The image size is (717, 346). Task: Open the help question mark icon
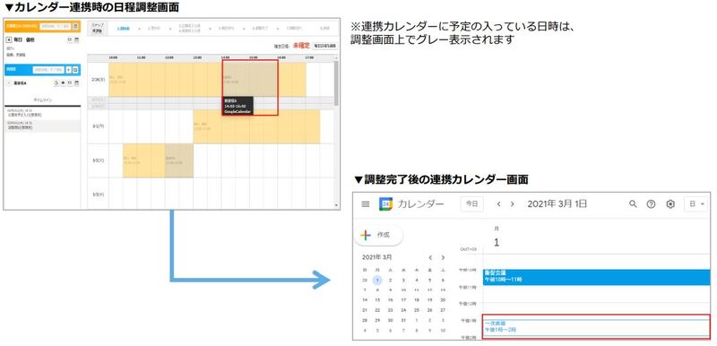[x=652, y=204]
